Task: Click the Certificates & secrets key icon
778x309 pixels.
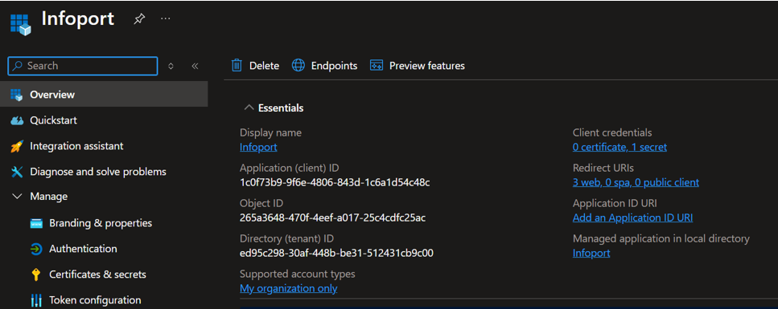Action: 35,274
